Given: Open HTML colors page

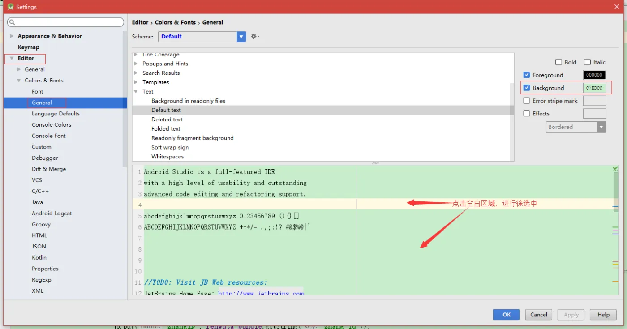Looking at the screenshot, I should click(39, 235).
